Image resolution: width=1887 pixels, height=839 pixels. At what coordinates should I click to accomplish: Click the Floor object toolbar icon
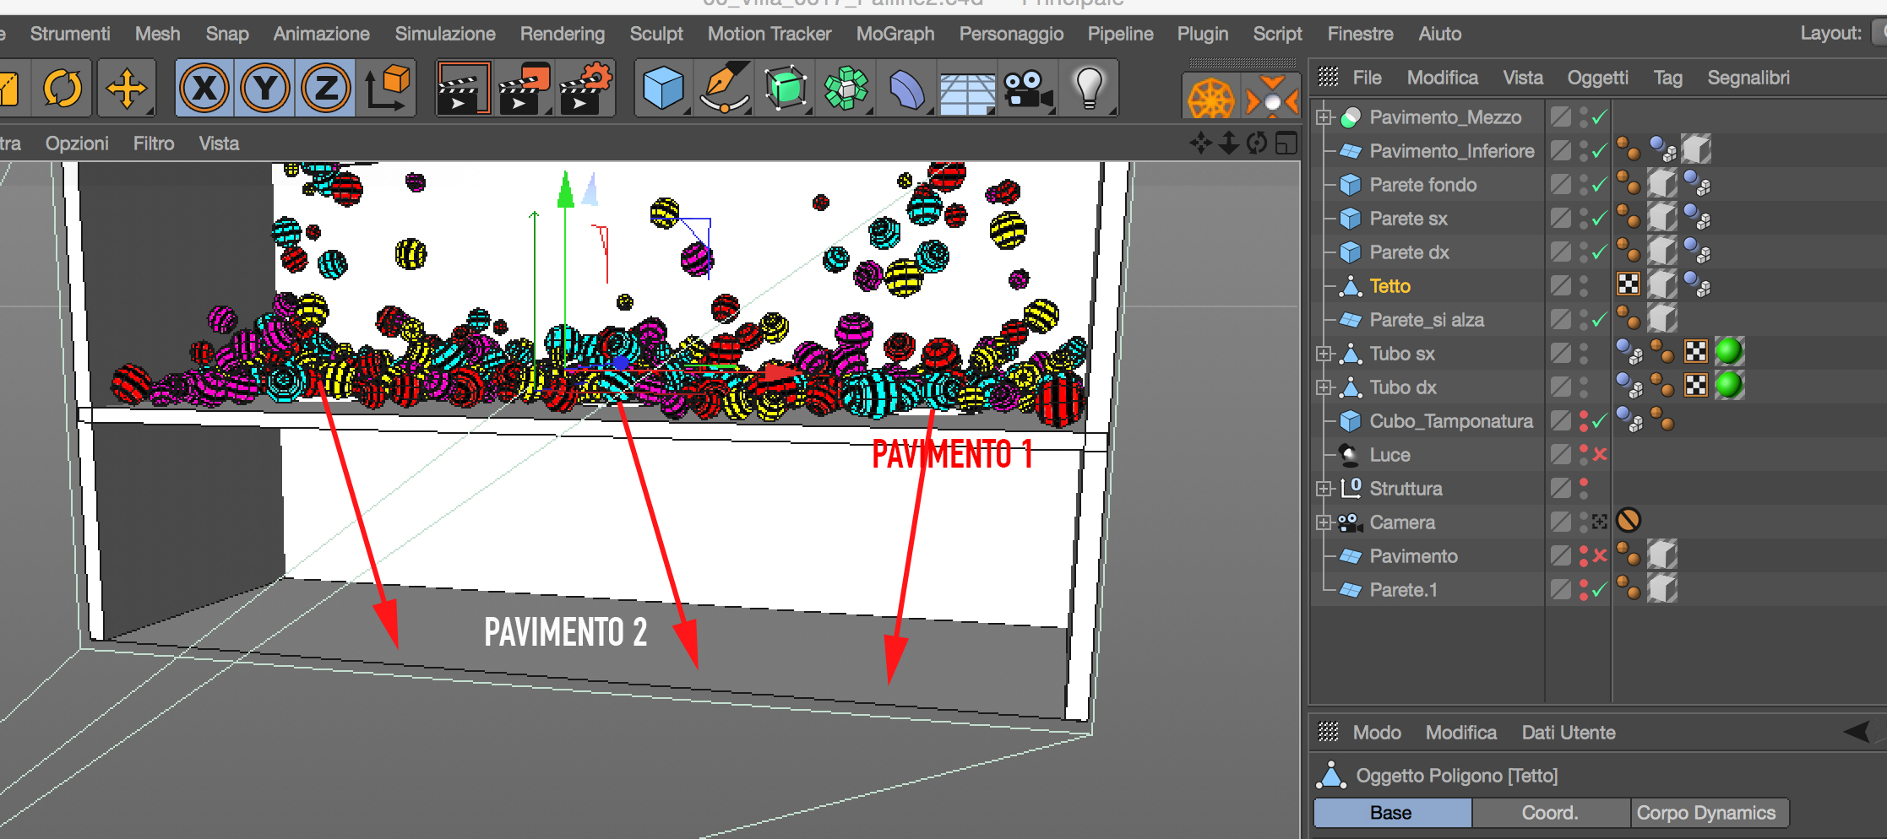tap(966, 89)
